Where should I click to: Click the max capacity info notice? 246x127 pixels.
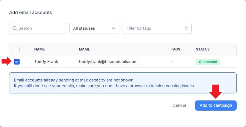(x=123, y=83)
